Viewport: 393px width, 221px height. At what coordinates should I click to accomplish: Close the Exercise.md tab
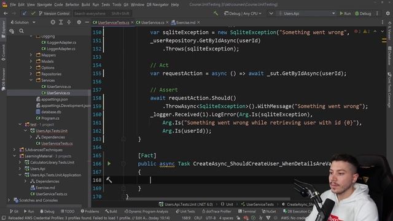pyautogui.click(x=198, y=23)
